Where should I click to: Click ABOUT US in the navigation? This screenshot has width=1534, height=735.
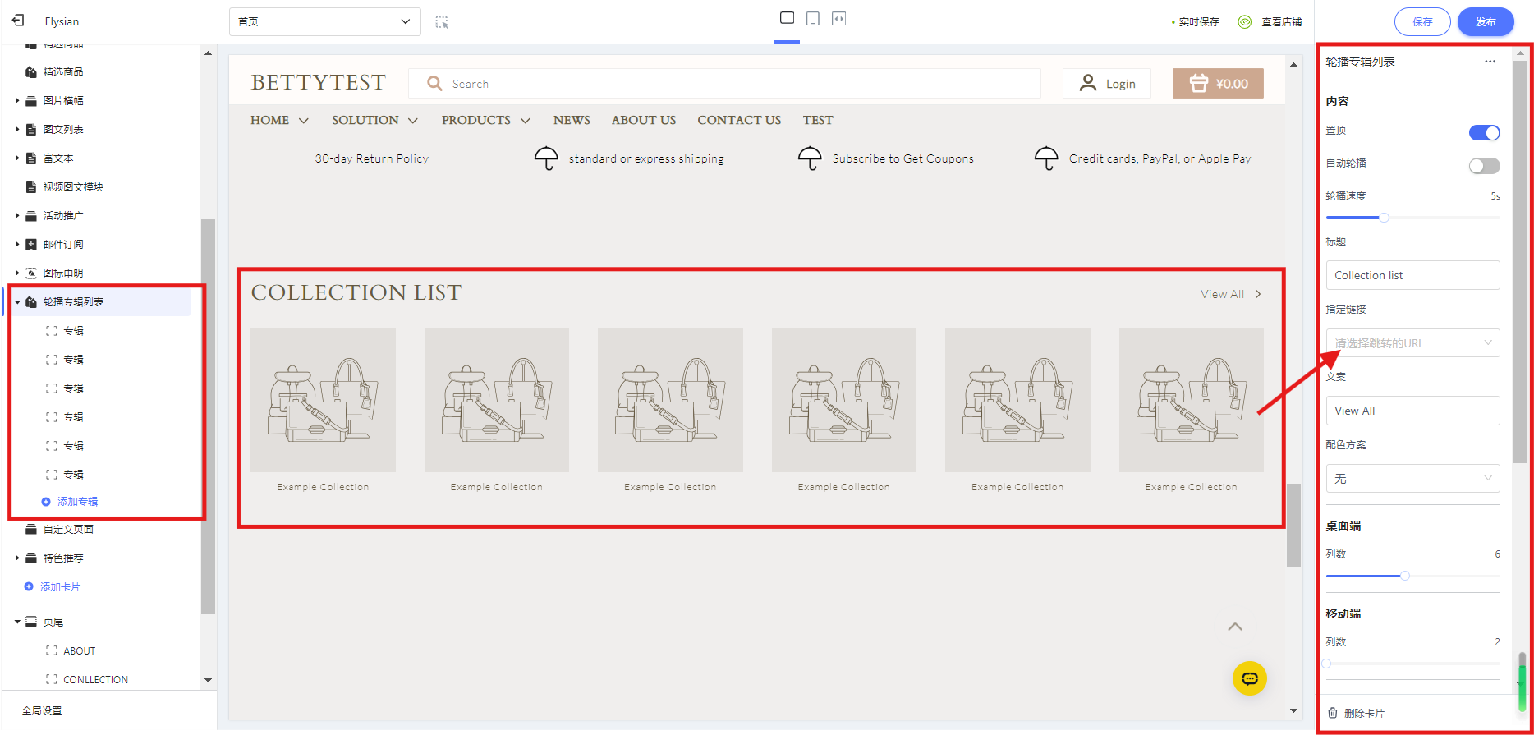tap(644, 120)
